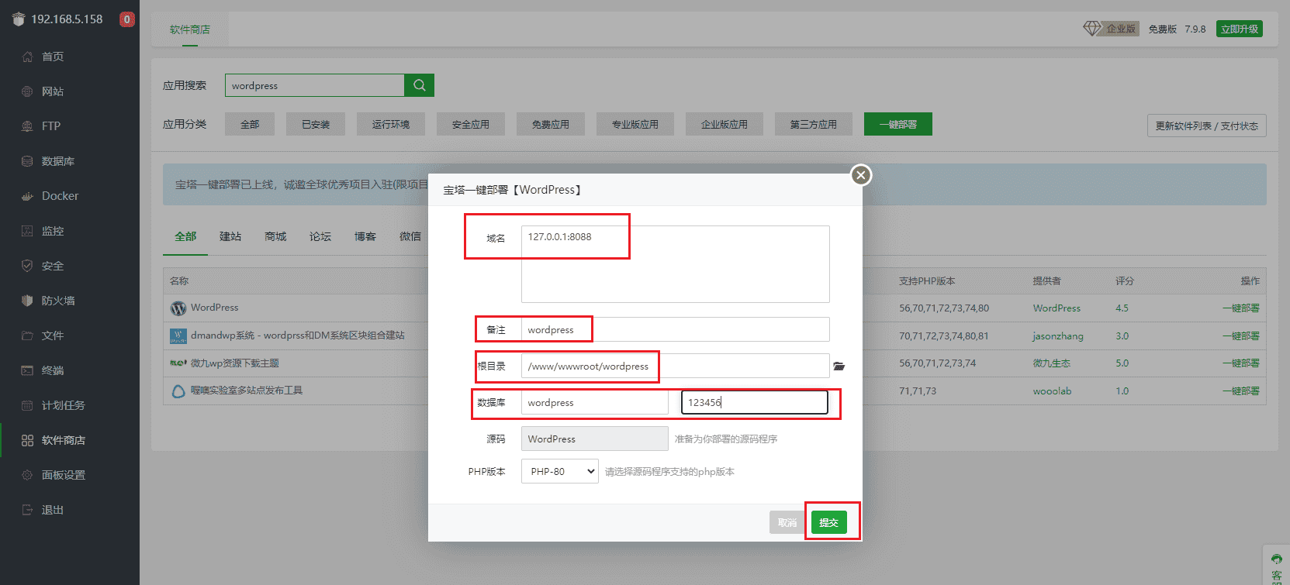Click the 喔噢实验室 app icon
The height and width of the screenshot is (585, 1290).
pyautogui.click(x=178, y=391)
